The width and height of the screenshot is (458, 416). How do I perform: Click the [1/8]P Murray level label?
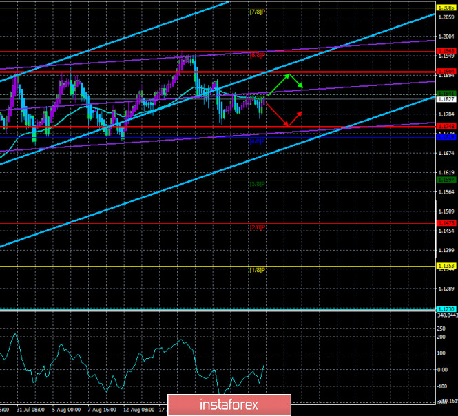(x=258, y=270)
